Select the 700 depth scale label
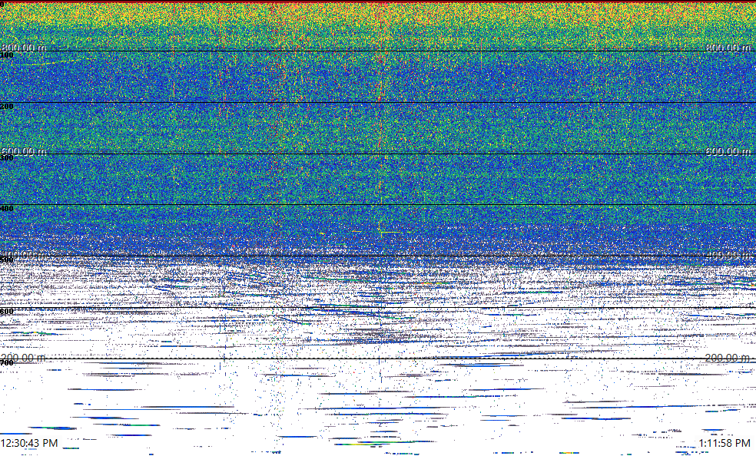The width and height of the screenshot is (756, 456). (x=7, y=363)
